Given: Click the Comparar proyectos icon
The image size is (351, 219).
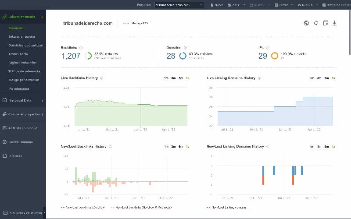Looking at the screenshot, I should pos(4,114).
